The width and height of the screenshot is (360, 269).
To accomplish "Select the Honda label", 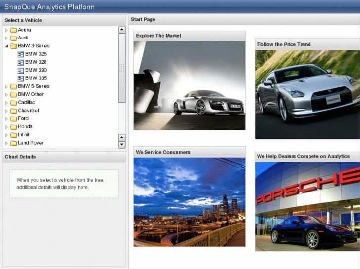I will [x=25, y=126].
